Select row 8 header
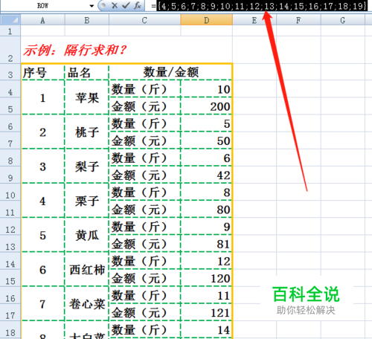372x339 pixels. tap(10, 158)
